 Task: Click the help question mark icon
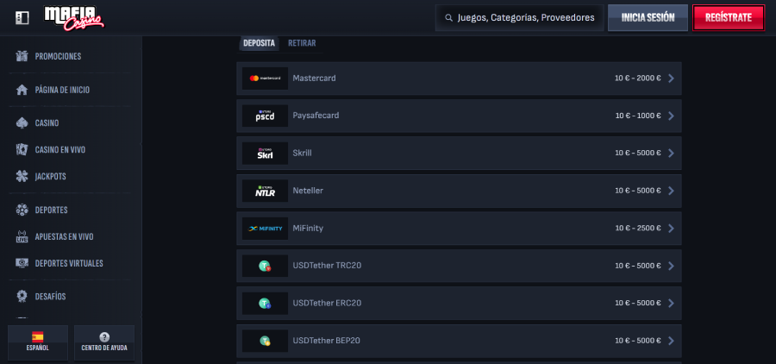click(104, 336)
